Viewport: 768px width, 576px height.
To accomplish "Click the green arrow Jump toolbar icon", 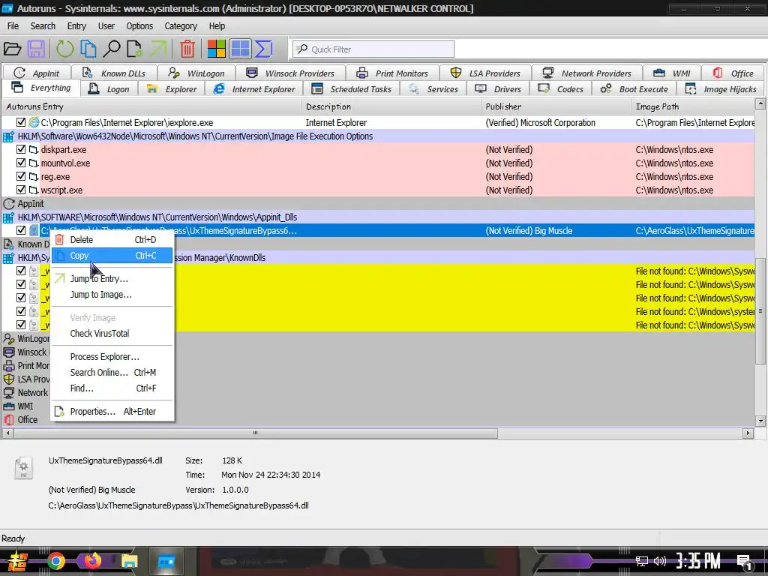I will pyautogui.click(x=158, y=49).
